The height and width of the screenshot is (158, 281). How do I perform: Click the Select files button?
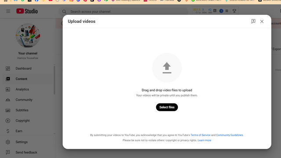[167, 107]
